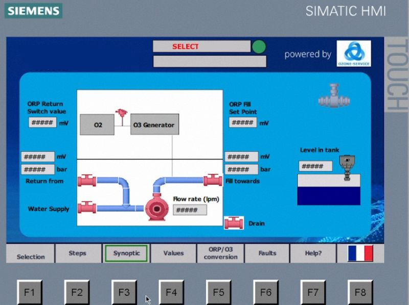Click the F6 function key
Screen dimensions: 409x305
coord(265,292)
